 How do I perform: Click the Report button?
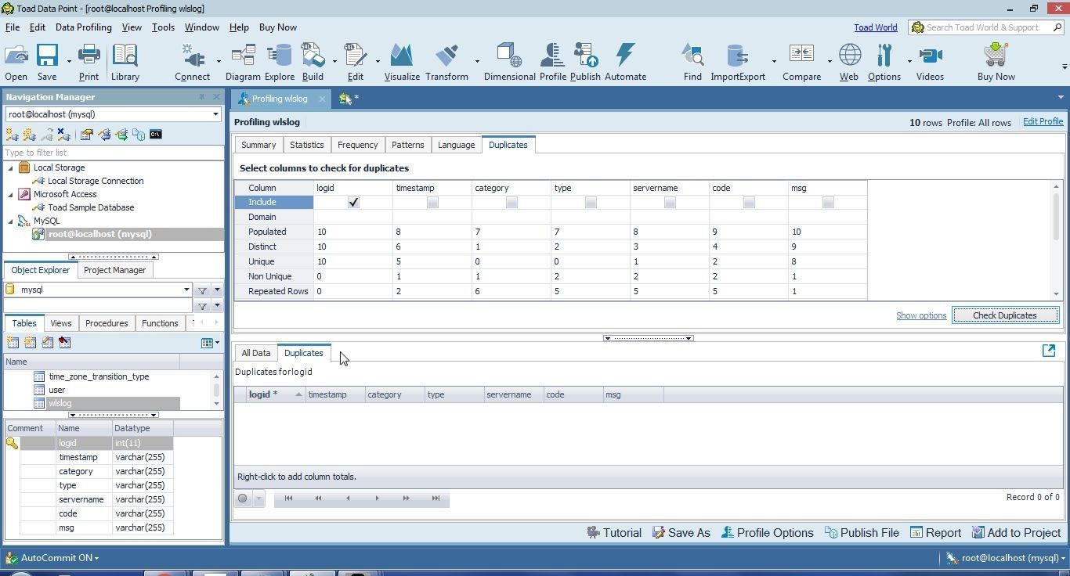coord(935,533)
